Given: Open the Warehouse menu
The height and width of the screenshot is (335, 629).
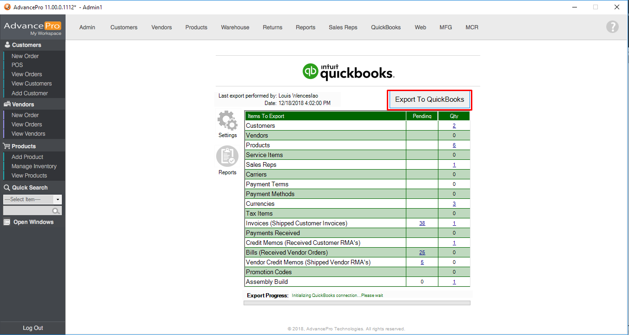Looking at the screenshot, I should click(235, 27).
